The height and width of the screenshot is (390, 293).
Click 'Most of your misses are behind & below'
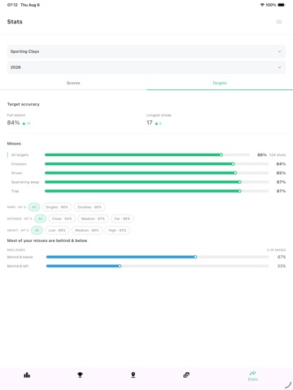tap(47, 240)
